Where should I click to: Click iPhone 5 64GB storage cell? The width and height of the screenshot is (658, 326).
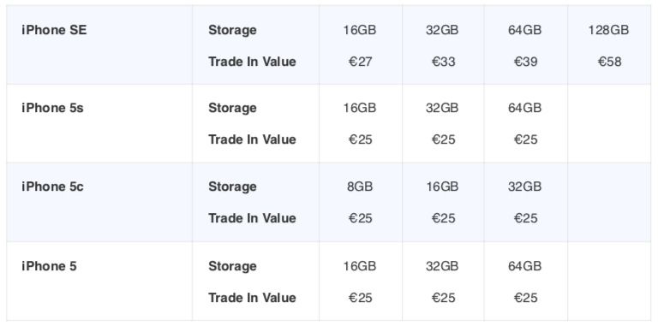pos(525,266)
